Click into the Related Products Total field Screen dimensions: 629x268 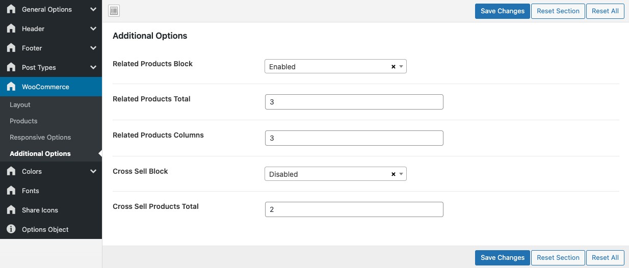pyautogui.click(x=354, y=102)
